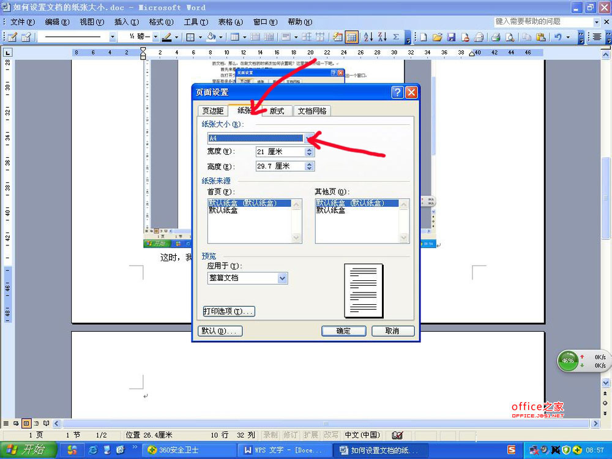Switch to the 页边距 (Margins) tab
Image resolution: width=612 pixels, height=459 pixels.
coord(213,111)
